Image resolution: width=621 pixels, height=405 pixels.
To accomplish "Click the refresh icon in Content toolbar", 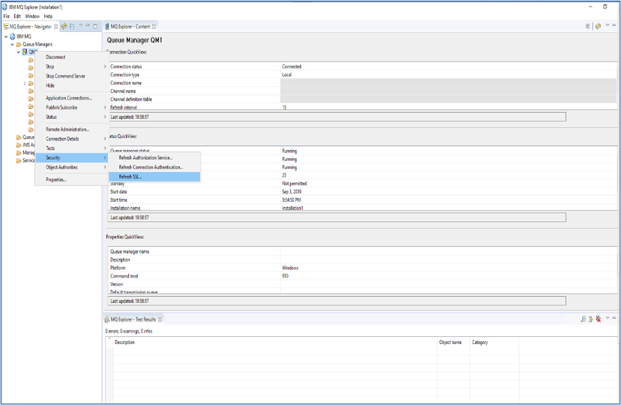I will point(598,26).
